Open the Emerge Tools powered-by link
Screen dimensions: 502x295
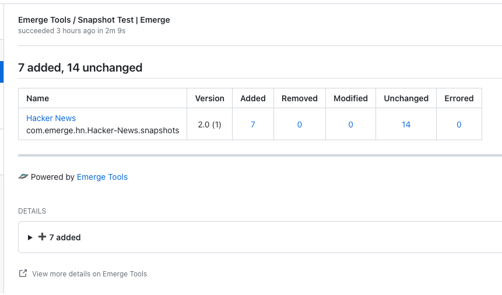coord(102,177)
